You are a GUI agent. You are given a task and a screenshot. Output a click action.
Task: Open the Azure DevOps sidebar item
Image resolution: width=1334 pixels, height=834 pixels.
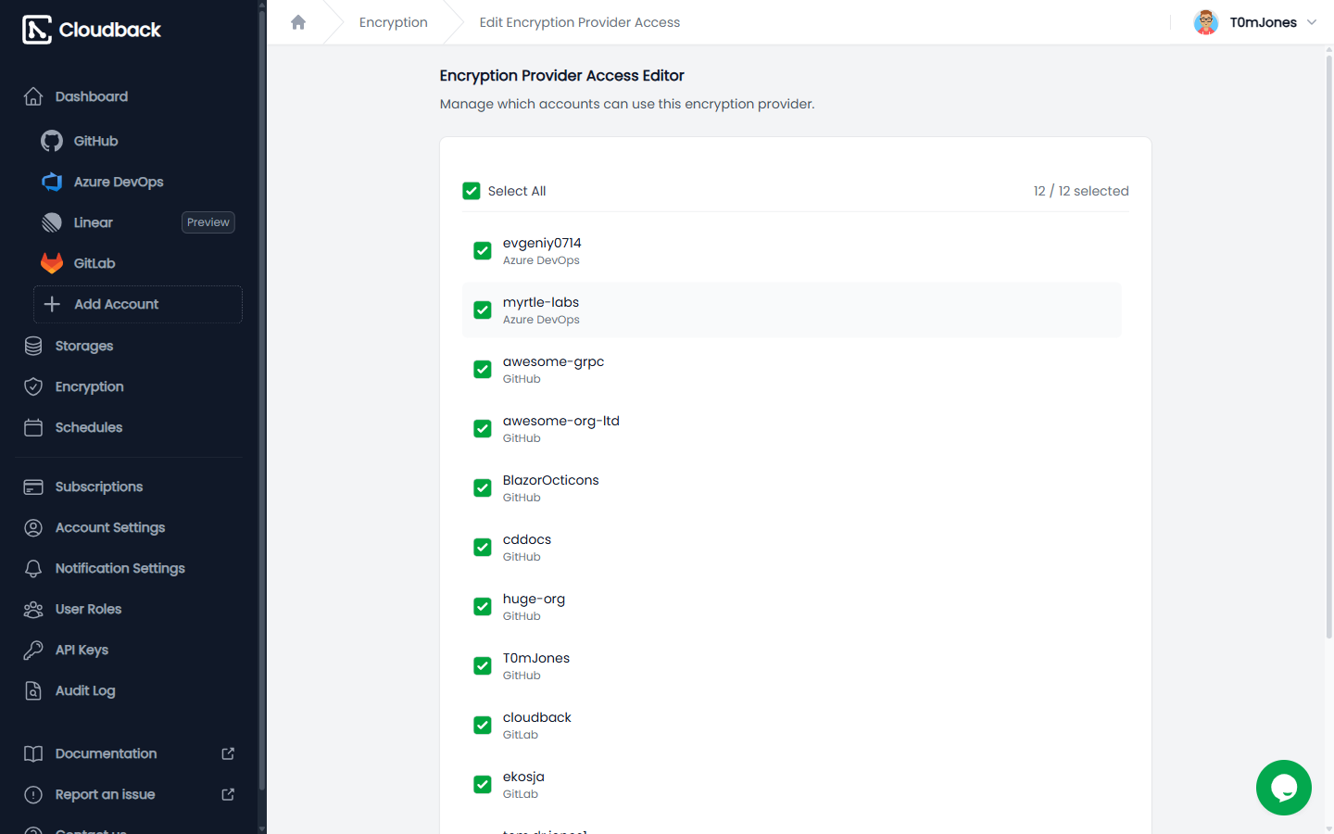(x=137, y=182)
